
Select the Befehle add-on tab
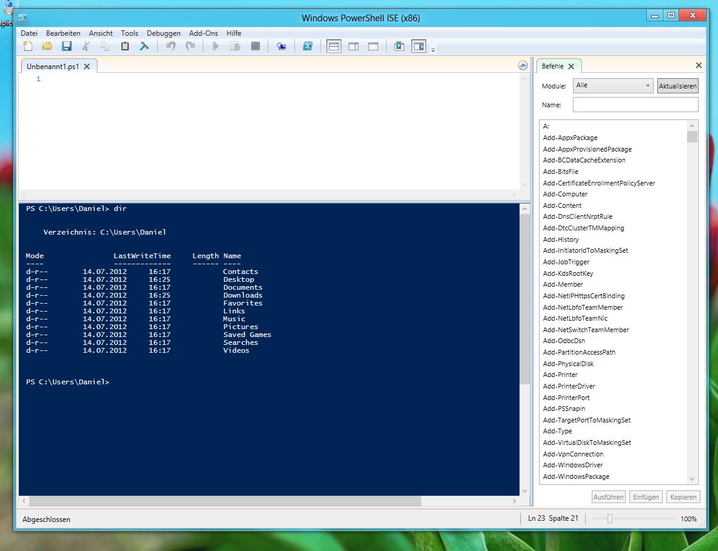(552, 66)
